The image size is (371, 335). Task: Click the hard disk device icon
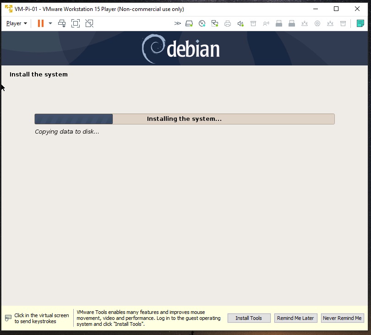[189, 23]
